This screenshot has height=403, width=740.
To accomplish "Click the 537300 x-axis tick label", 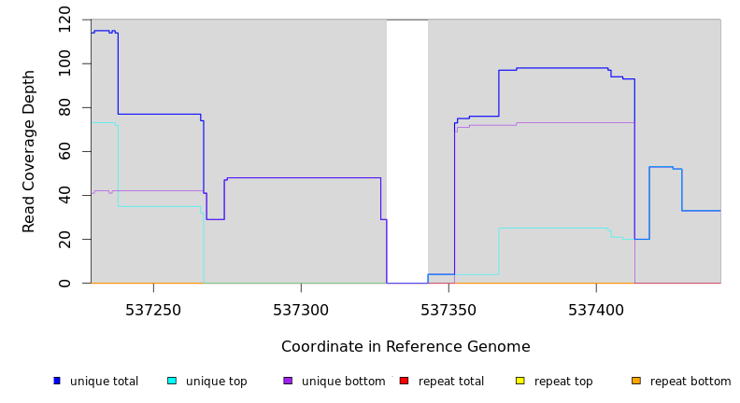I will coord(301,309).
